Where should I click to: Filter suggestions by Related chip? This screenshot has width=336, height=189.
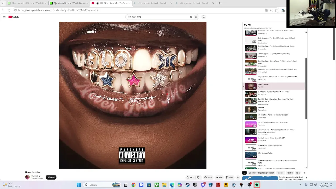(290, 173)
